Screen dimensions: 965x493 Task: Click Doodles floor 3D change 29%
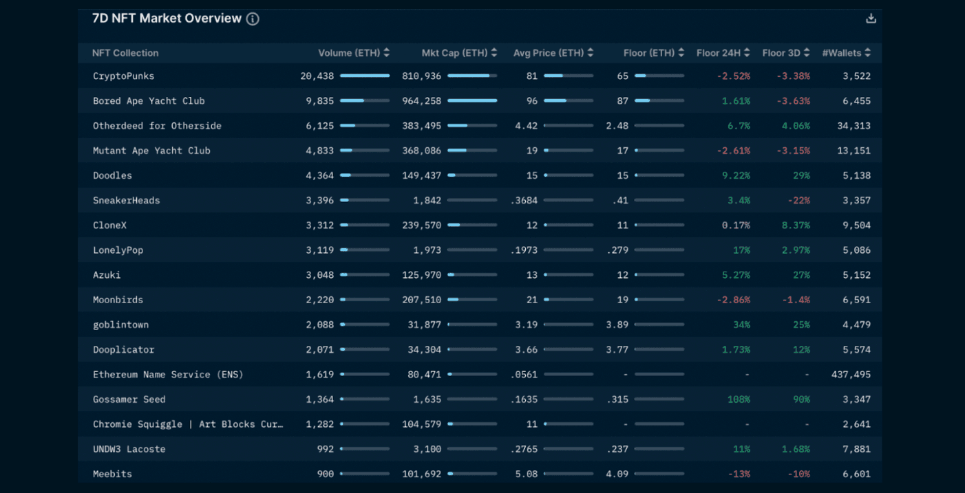801,175
